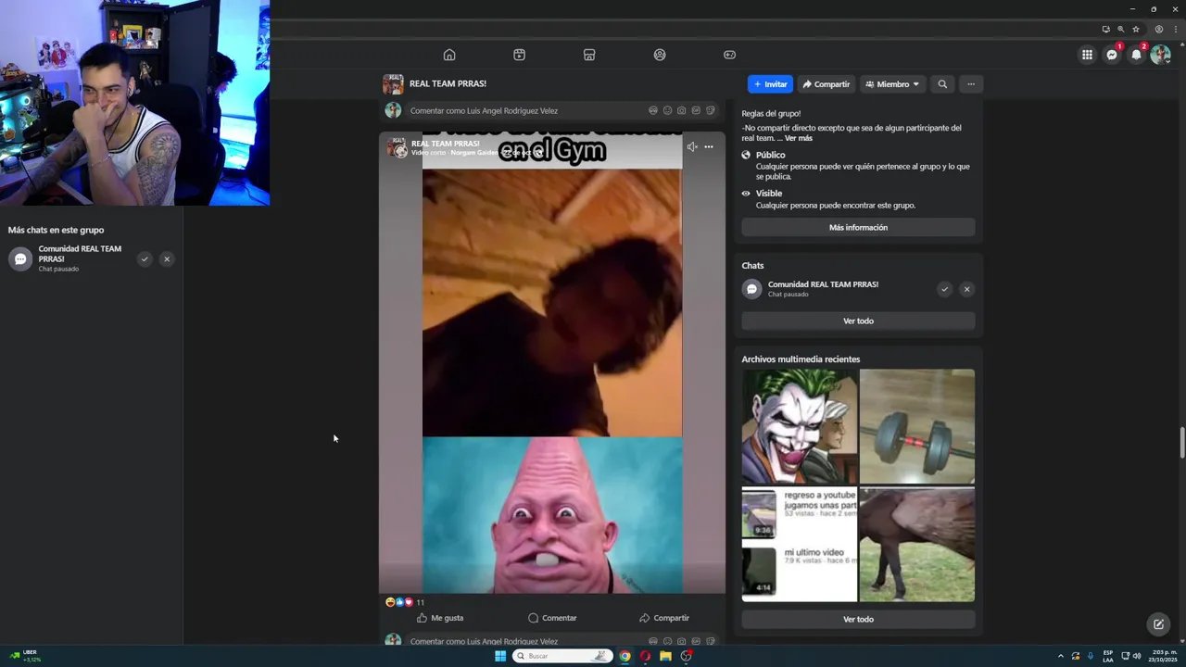The image size is (1186, 667).
Task: Dismiss left sidebar chat with X
Action: pyautogui.click(x=167, y=259)
